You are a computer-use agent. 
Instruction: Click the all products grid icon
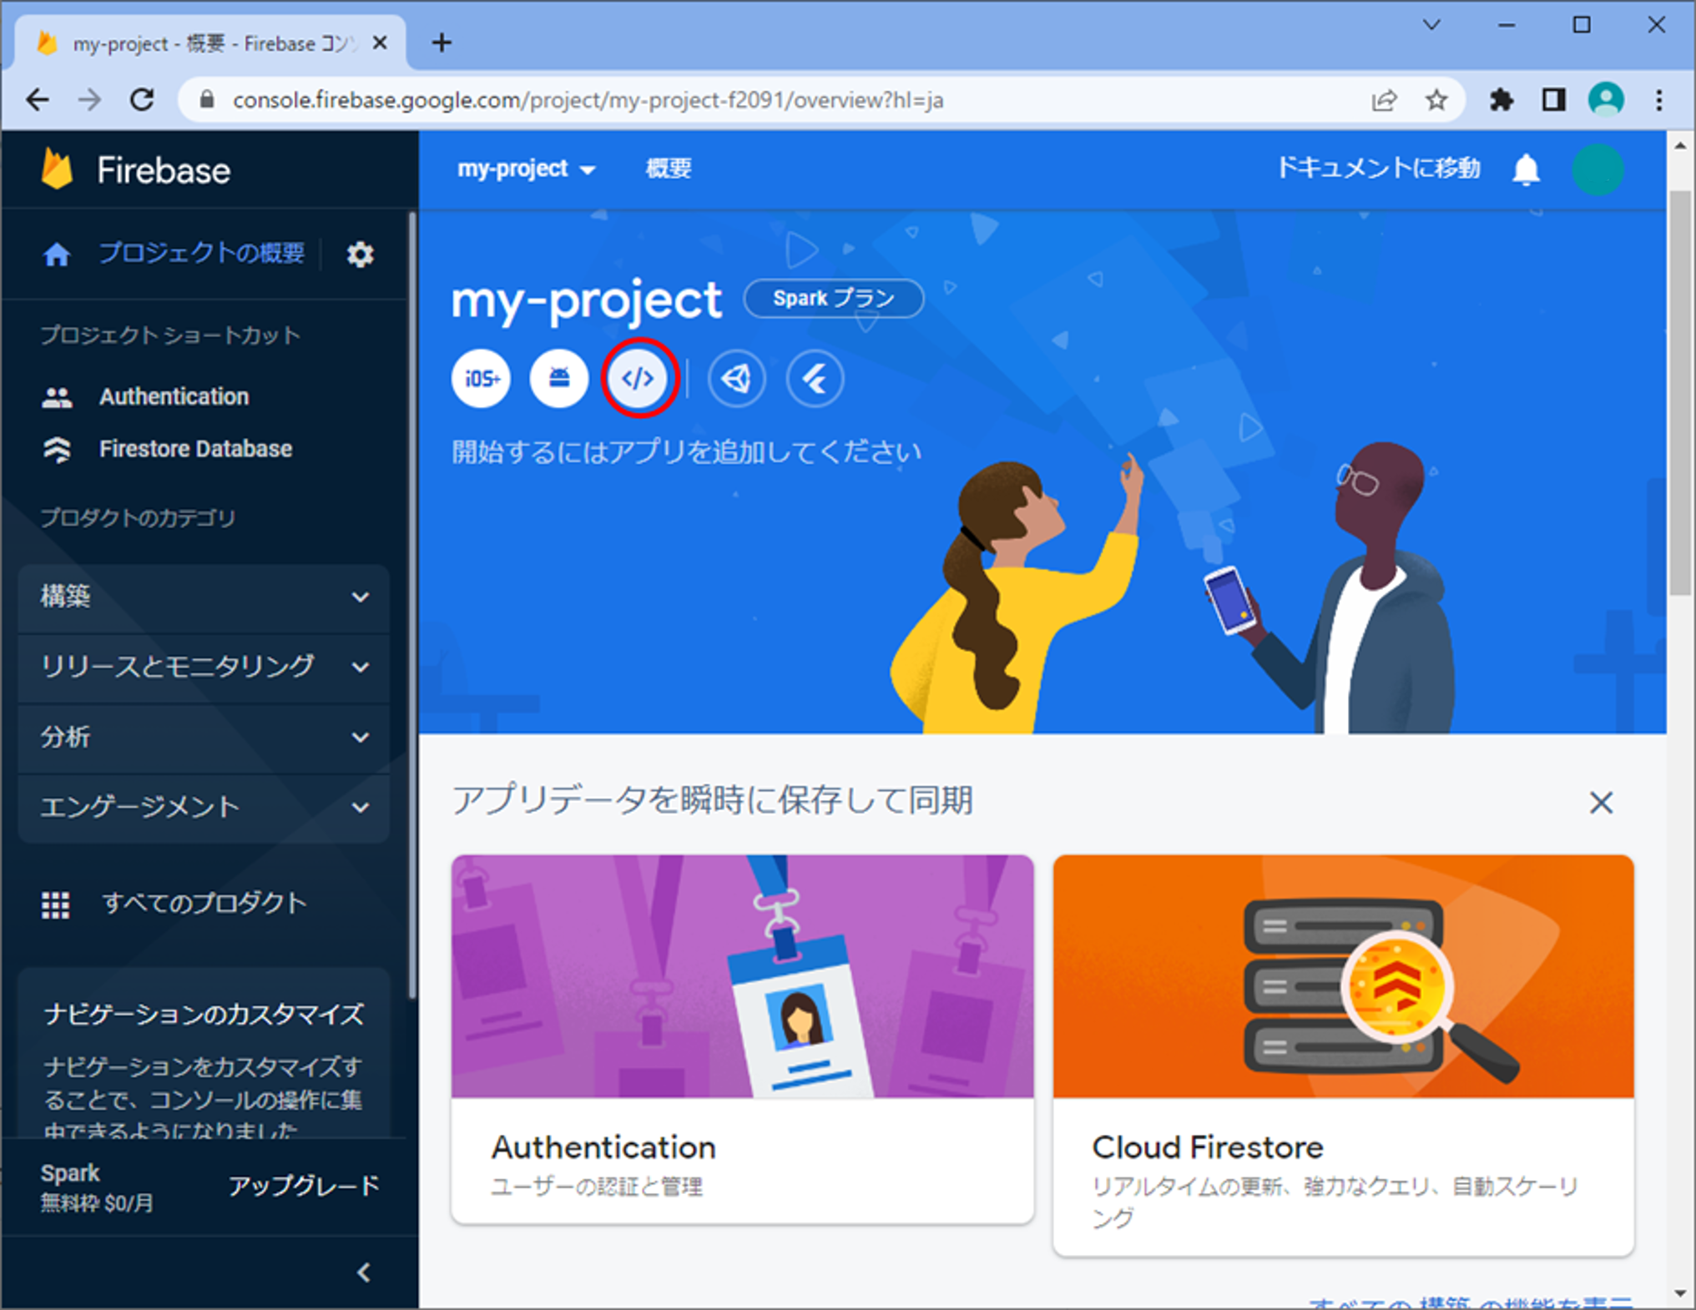56,904
